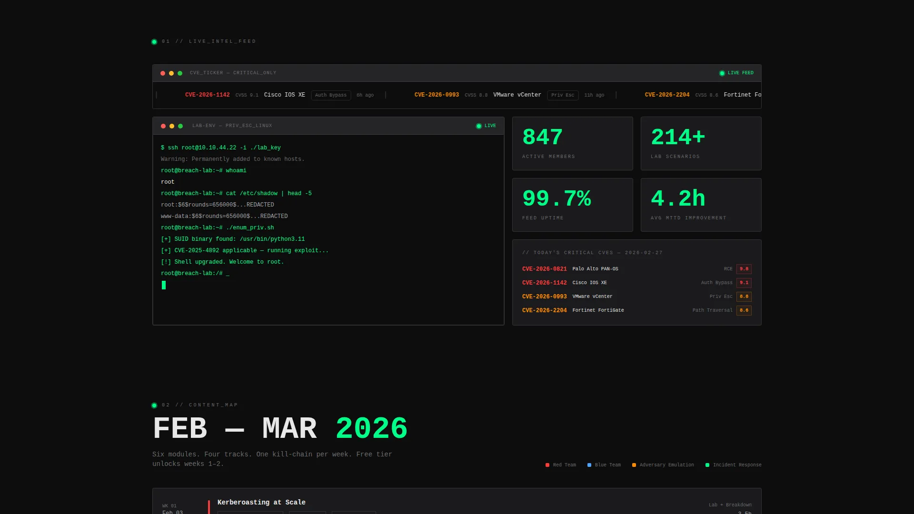Click the Adversary Emulation legend swatch
Viewport: 914px width, 514px height.
point(634,465)
